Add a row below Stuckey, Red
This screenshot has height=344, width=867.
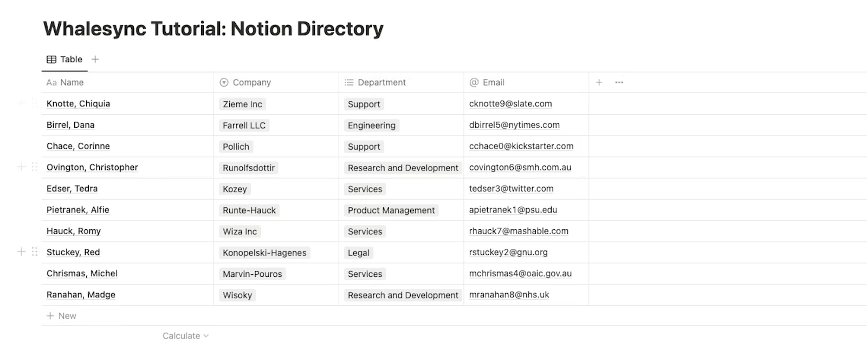(x=21, y=252)
